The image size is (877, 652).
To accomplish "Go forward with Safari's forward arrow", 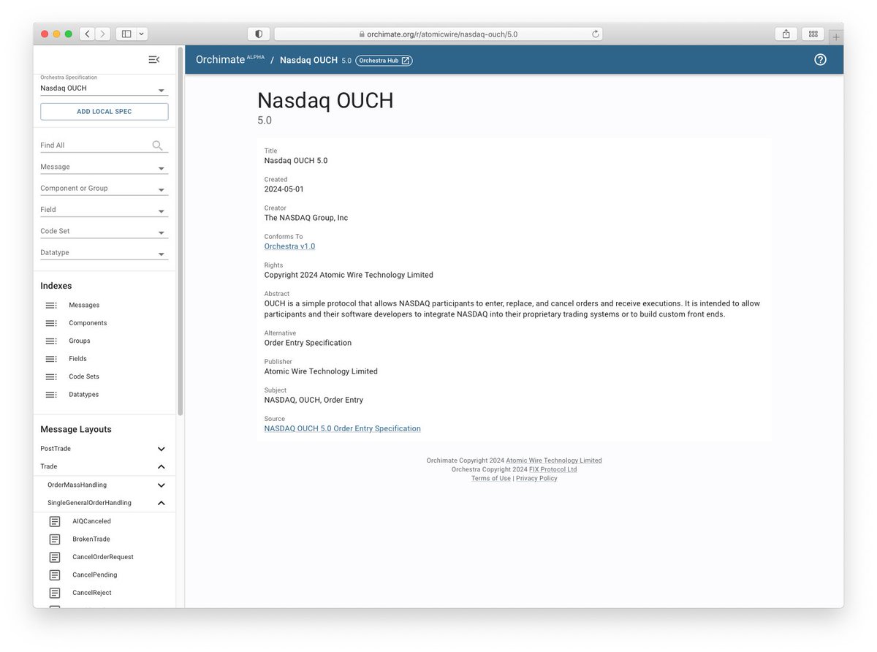I will [x=103, y=34].
